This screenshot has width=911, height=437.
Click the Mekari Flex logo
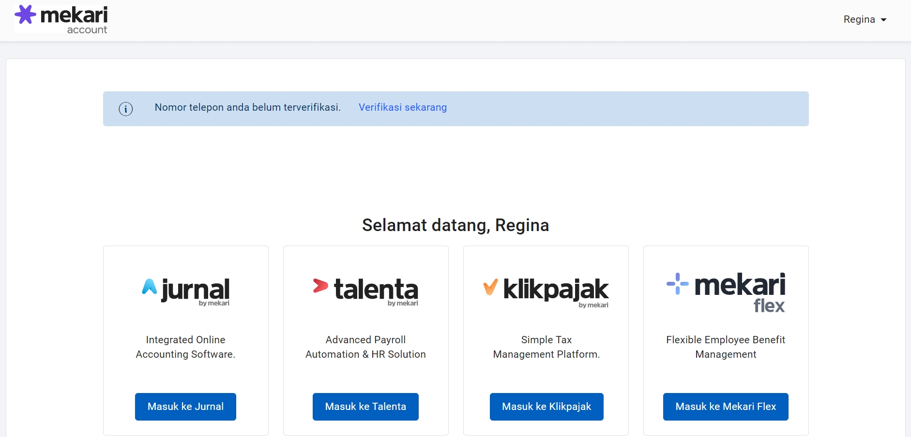pos(726,292)
